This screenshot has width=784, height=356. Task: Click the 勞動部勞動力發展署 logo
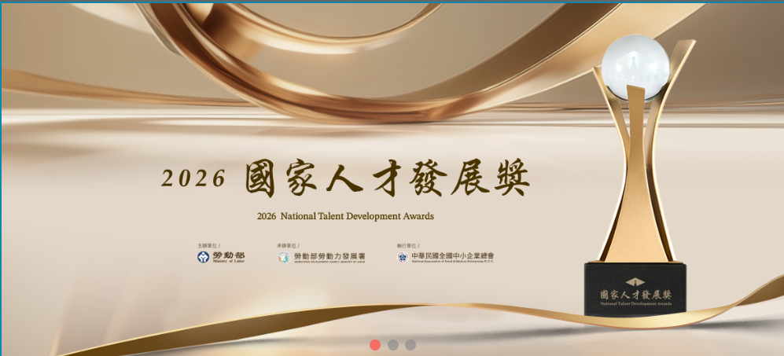tap(322, 258)
